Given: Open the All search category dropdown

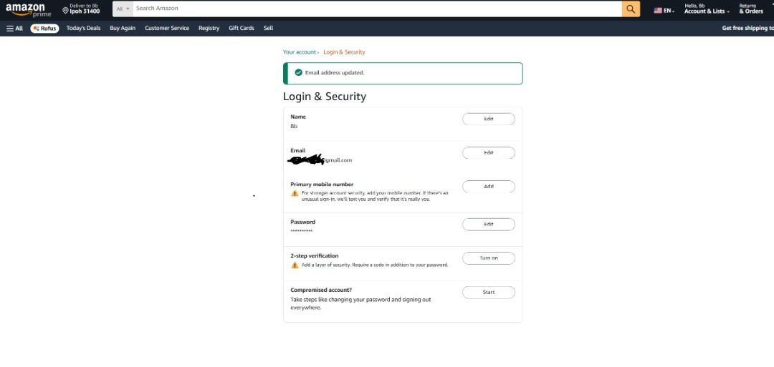Looking at the screenshot, I should coord(123,9).
